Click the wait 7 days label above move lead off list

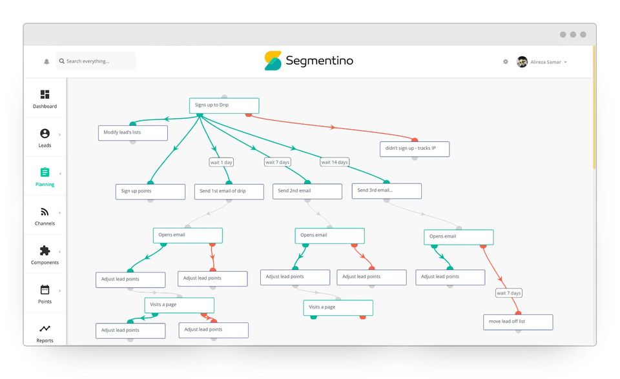(x=509, y=293)
